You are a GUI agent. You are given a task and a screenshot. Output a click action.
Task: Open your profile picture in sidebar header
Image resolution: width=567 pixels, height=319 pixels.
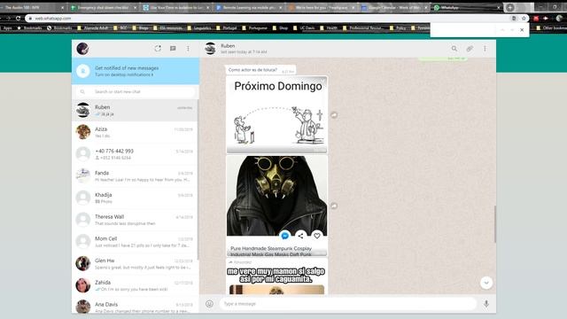point(82,49)
